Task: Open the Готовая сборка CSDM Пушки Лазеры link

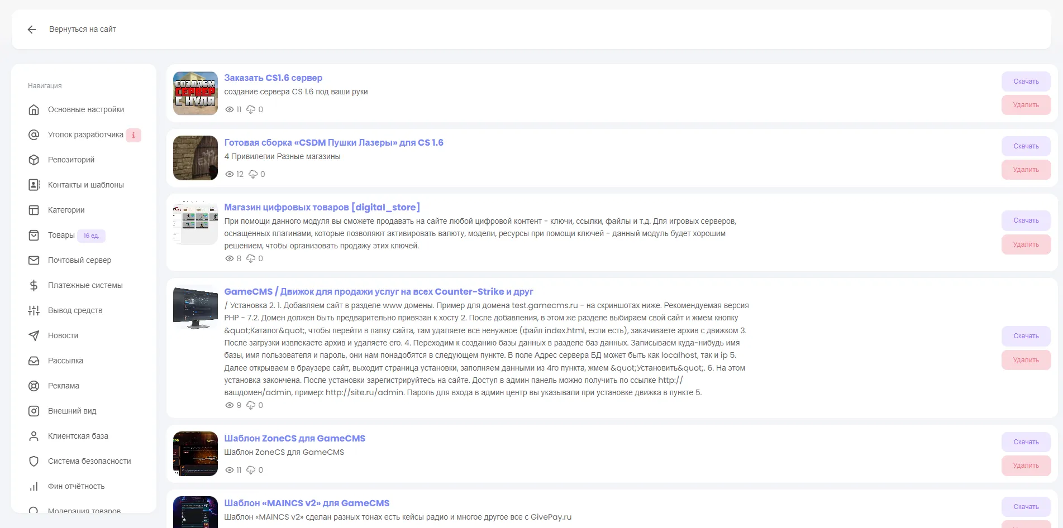Action: 333,143
